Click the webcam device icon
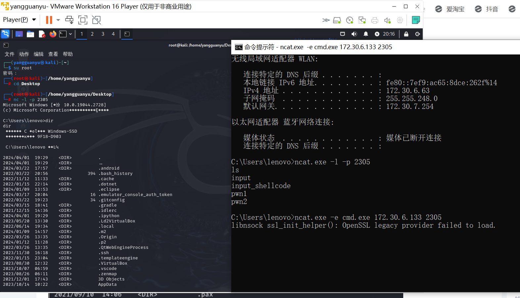Screen dimensions: 520x298 (x=400, y=20)
